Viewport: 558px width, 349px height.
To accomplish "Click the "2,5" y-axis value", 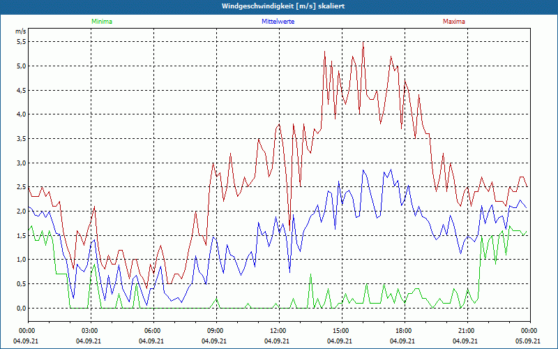I will point(22,187).
